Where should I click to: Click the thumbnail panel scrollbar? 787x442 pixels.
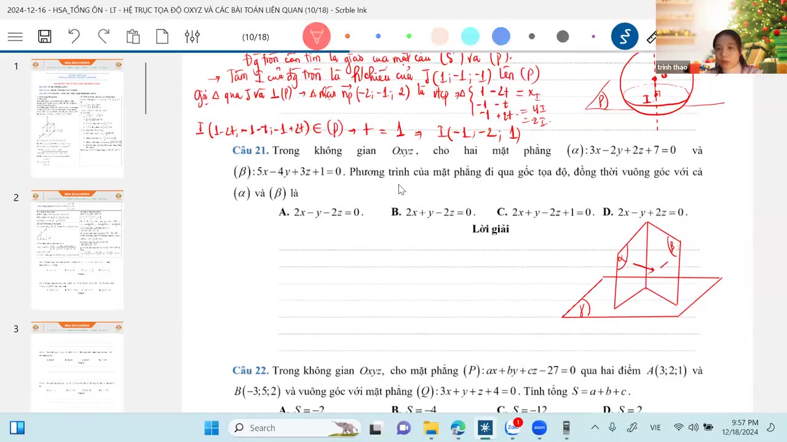[146, 88]
